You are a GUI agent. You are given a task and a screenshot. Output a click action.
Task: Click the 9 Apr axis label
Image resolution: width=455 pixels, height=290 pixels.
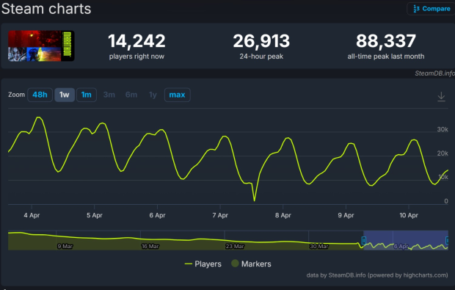pos(346,215)
